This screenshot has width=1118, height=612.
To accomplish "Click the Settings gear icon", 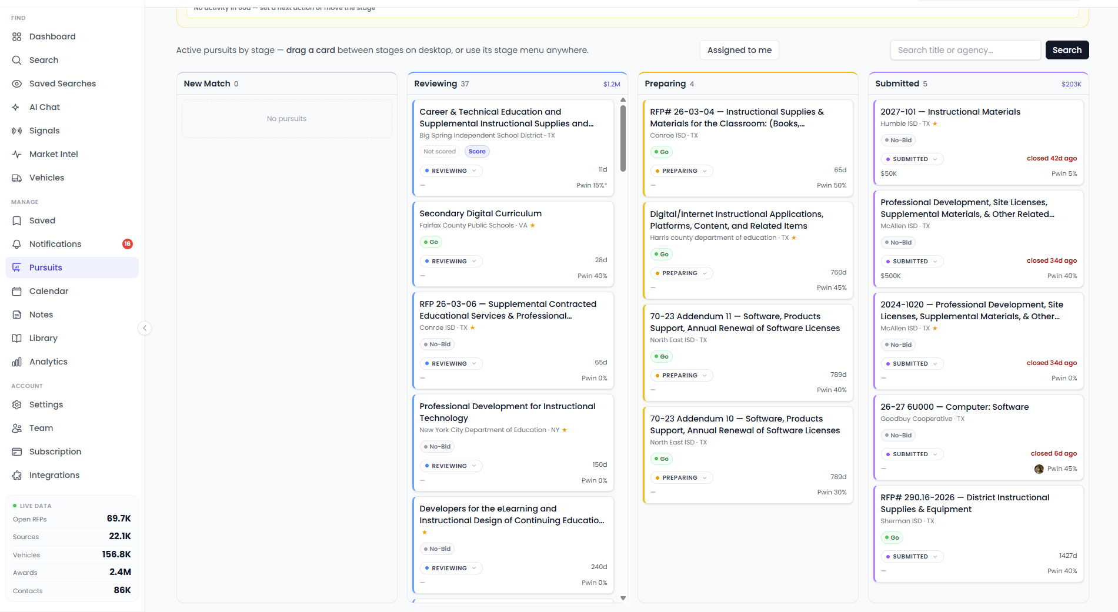I will [16, 404].
